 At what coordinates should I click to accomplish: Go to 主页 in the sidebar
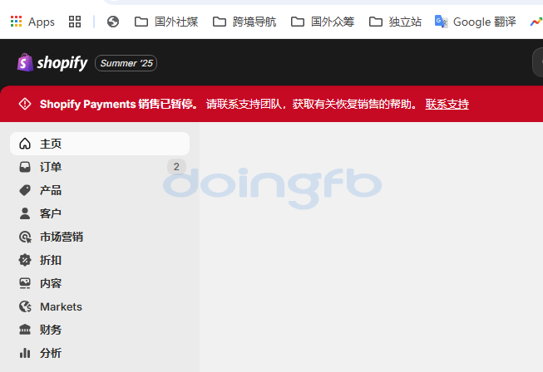click(x=100, y=144)
